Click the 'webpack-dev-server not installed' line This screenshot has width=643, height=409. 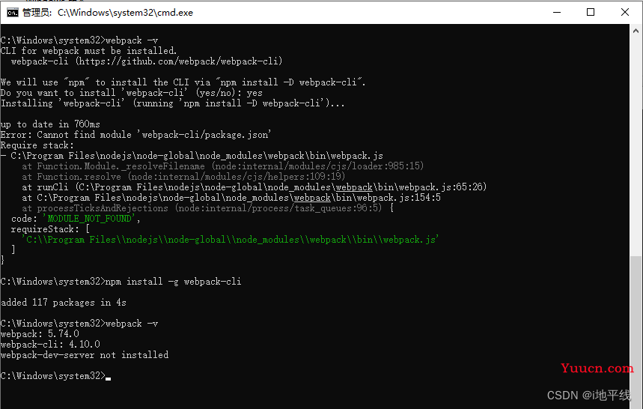pos(84,355)
